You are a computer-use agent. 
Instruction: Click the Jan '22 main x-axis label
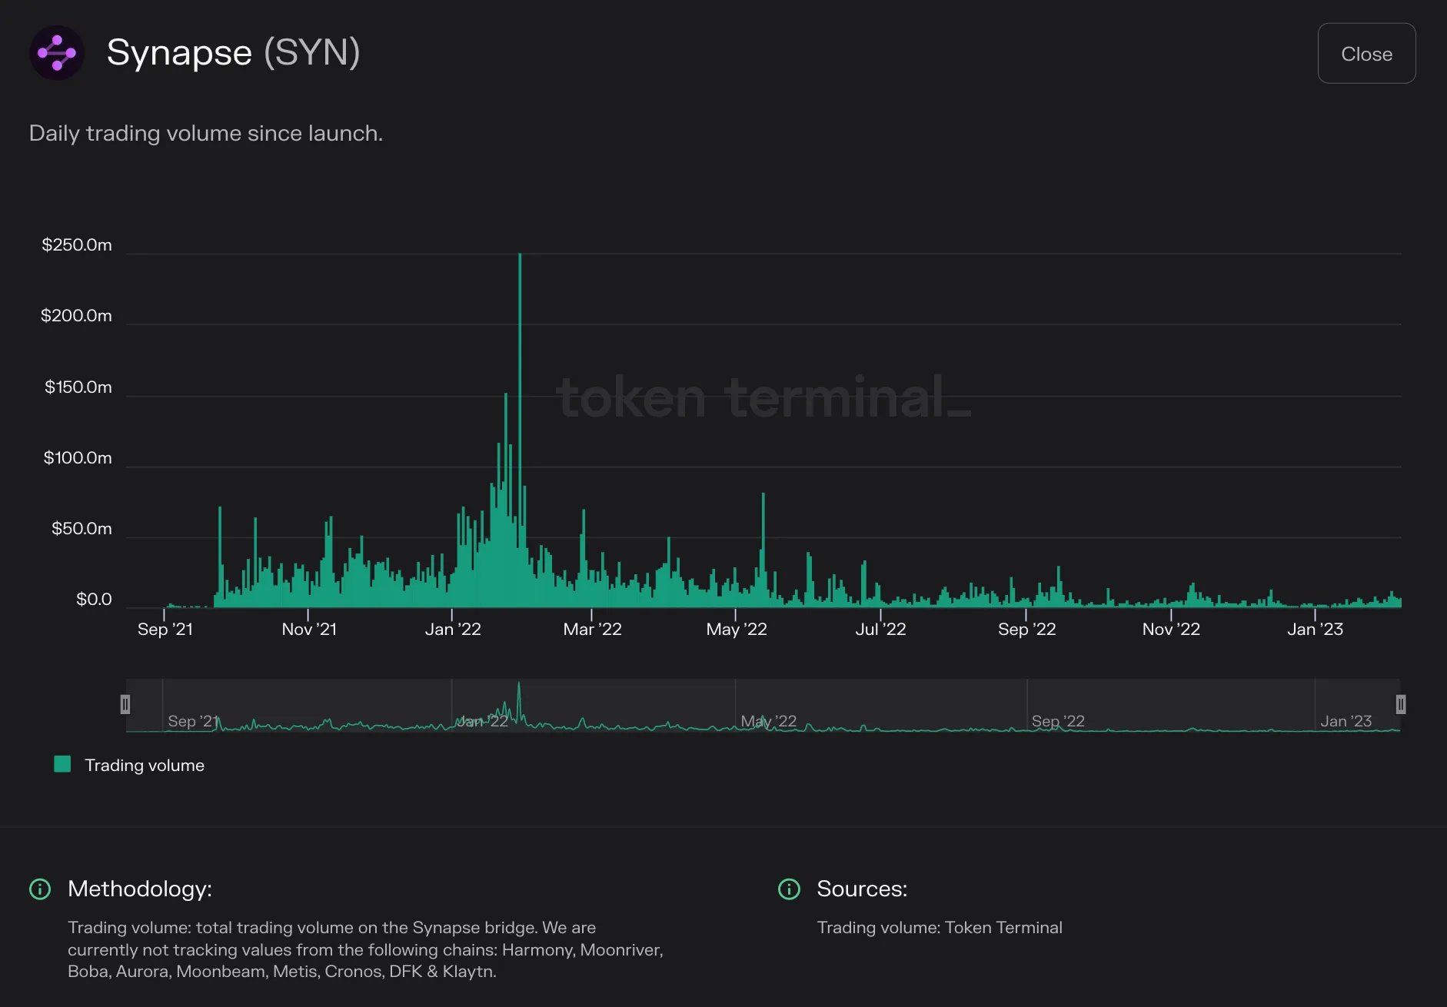[x=453, y=629]
